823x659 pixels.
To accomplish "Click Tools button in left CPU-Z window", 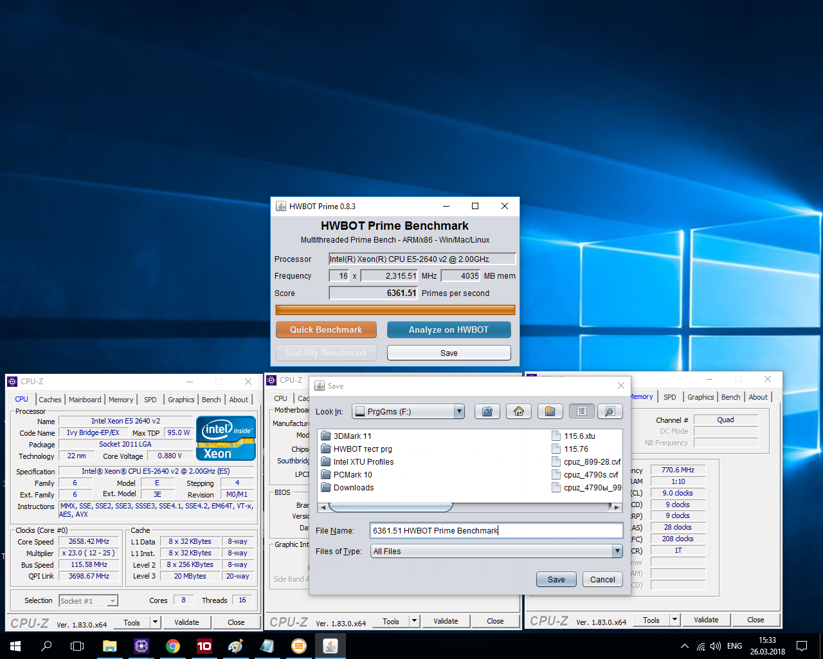I will 132,622.
